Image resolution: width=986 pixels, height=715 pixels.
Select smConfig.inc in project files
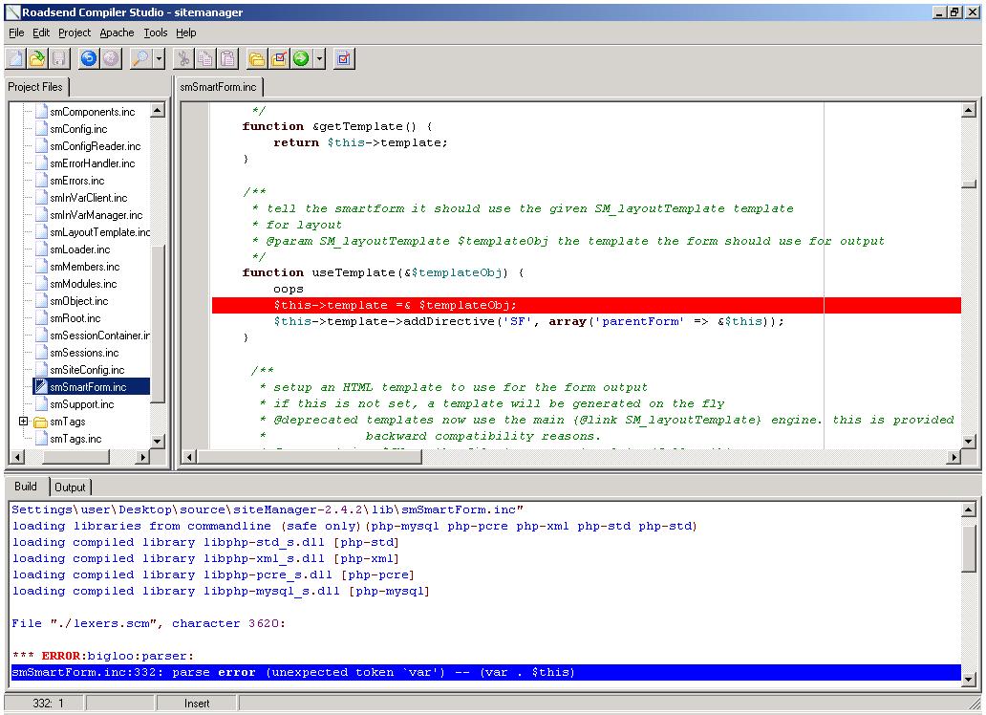pos(78,129)
